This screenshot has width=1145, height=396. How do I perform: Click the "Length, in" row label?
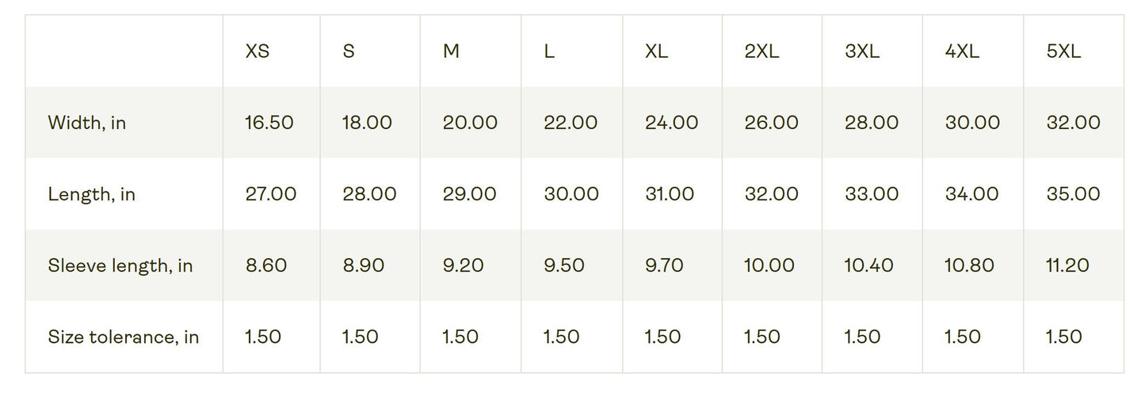[91, 194]
